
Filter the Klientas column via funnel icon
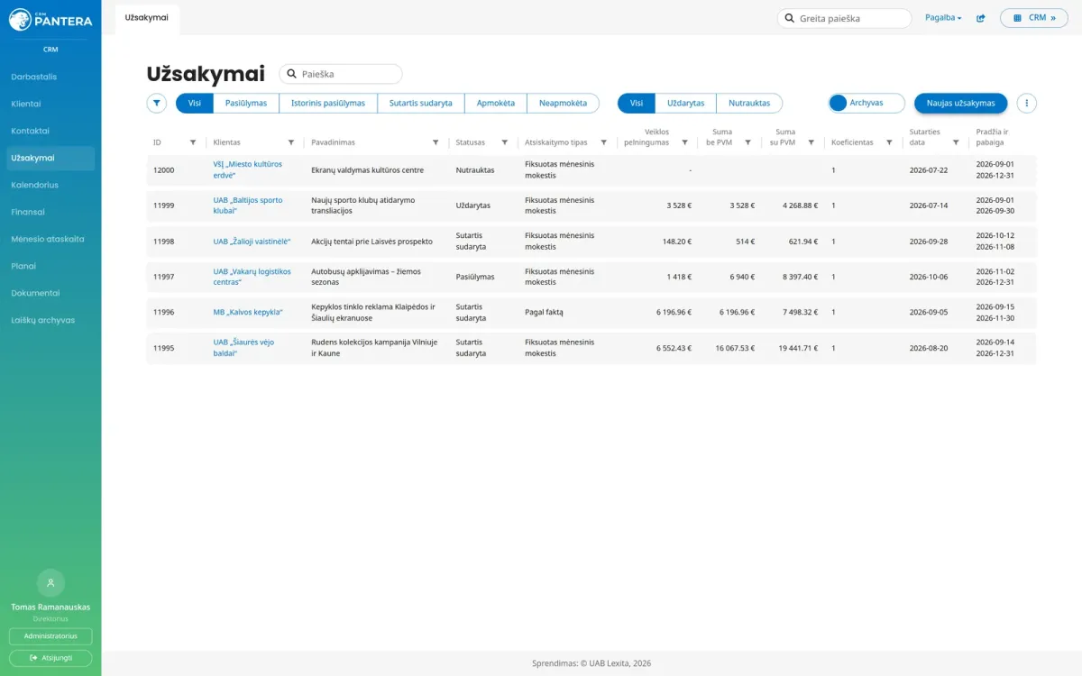point(291,142)
